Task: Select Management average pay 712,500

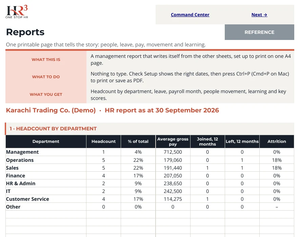Action: pyautogui.click(x=173, y=152)
